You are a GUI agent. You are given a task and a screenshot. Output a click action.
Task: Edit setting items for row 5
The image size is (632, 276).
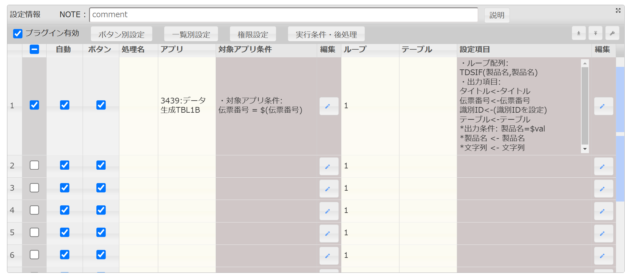coord(604,233)
